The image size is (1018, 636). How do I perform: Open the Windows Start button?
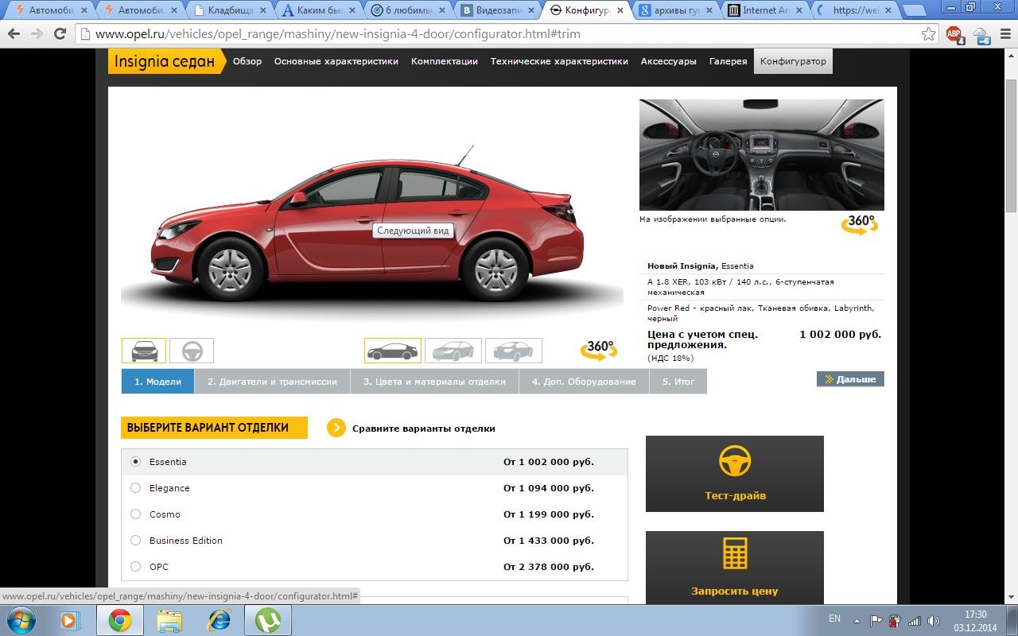(20, 620)
